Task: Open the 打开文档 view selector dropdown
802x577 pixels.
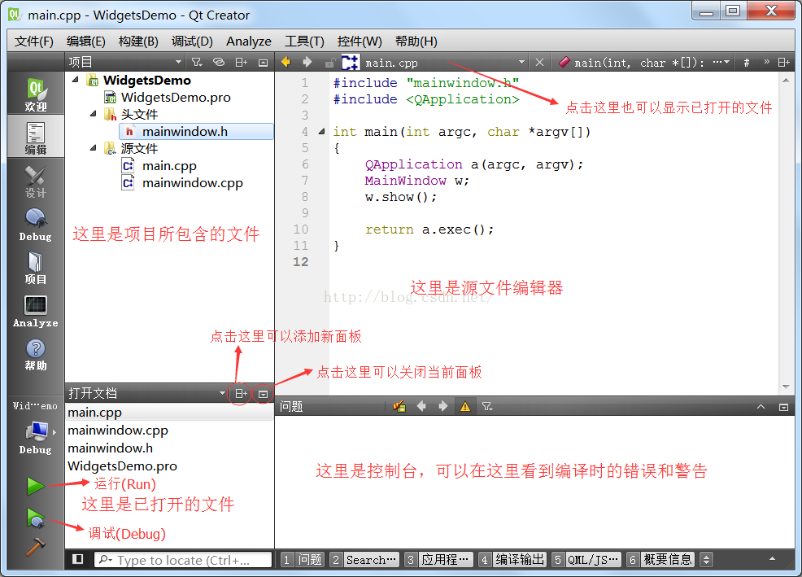Action: click(x=147, y=393)
